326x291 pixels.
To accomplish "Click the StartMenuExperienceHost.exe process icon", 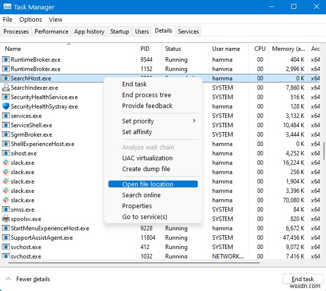I will coord(6,228).
